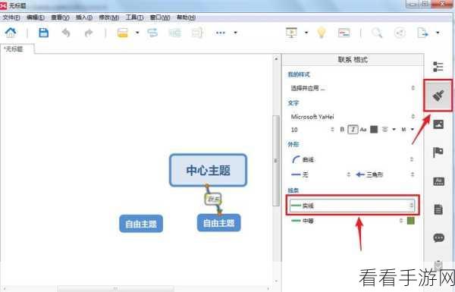Open the 无 start arrow dropdown
This screenshot has width=455, height=292.
(x=320, y=174)
